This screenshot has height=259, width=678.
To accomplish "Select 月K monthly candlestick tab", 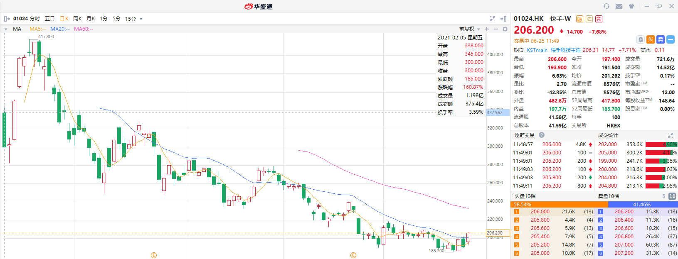I will [91, 19].
